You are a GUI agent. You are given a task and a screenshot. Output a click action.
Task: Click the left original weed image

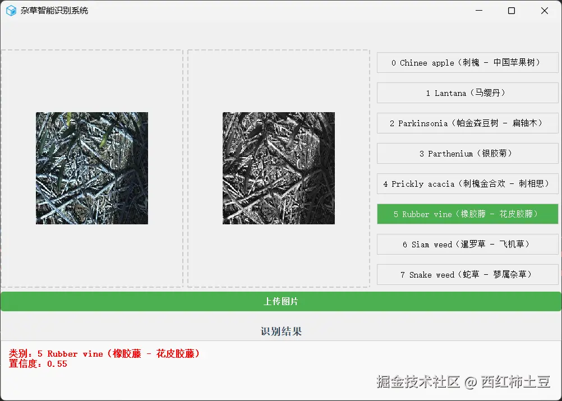tap(91, 168)
